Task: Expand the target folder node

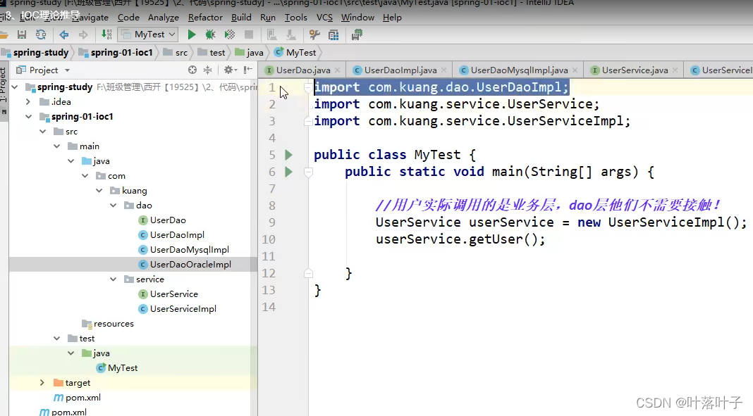Action: tap(42, 382)
